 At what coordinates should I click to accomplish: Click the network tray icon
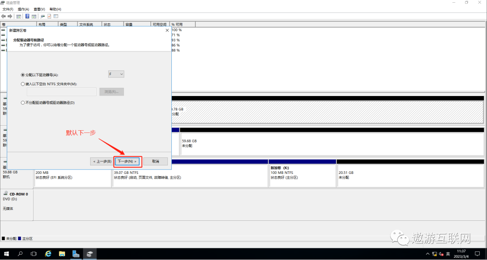[x=435, y=254]
